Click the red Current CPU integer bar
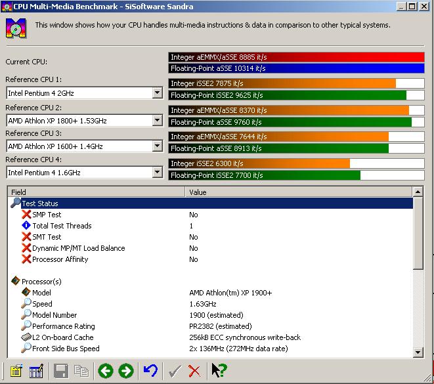Image resolution: width=434 pixels, height=384 pixels. 296,57
